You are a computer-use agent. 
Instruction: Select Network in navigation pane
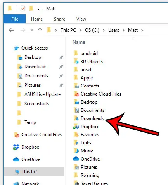30,183
